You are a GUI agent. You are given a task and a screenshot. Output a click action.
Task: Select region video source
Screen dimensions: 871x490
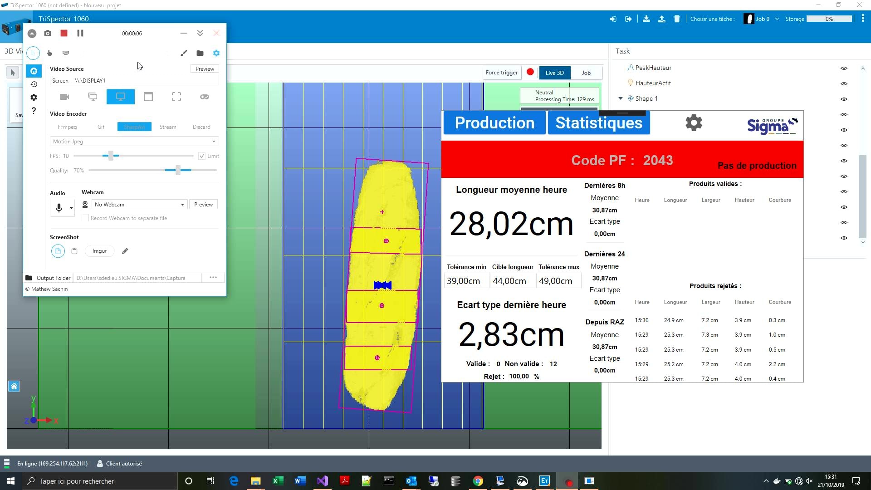point(176,97)
